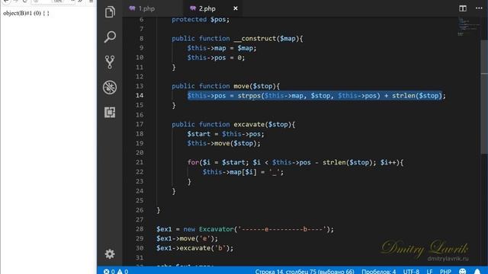Click the 'excavate' method declaration name
Screen dimensions: 488x274
pyautogui.click(x=249, y=124)
